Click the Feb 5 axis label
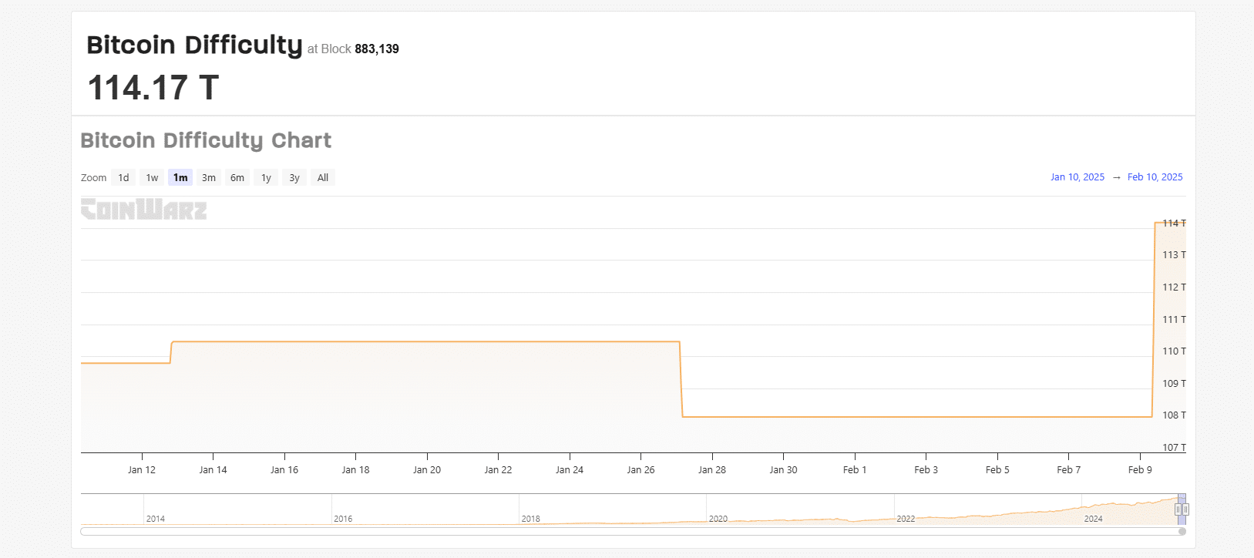This screenshot has width=1254, height=558. click(x=997, y=469)
